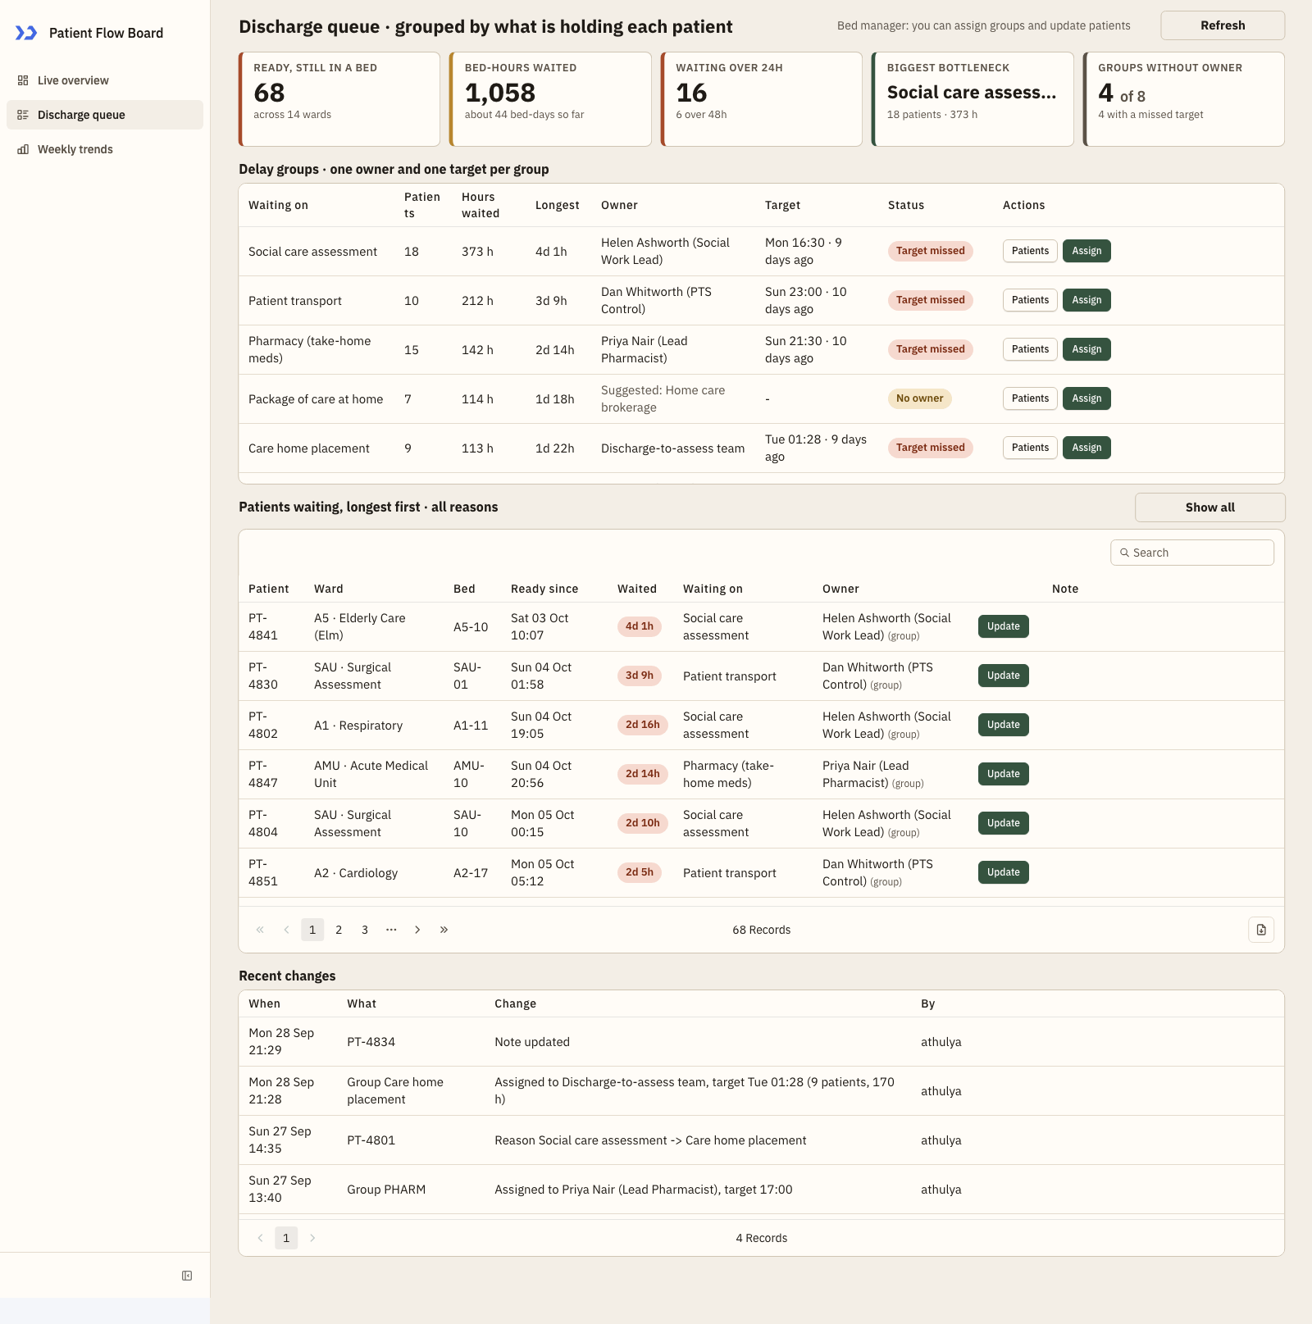
Task: Click the Show all button
Action: point(1209,507)
